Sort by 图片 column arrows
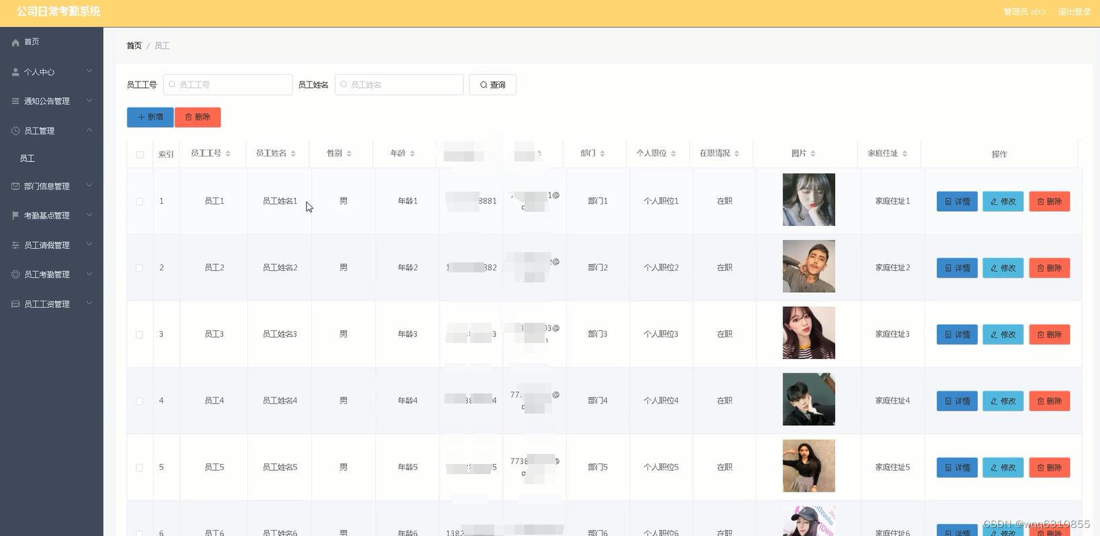 click(813, 154)
